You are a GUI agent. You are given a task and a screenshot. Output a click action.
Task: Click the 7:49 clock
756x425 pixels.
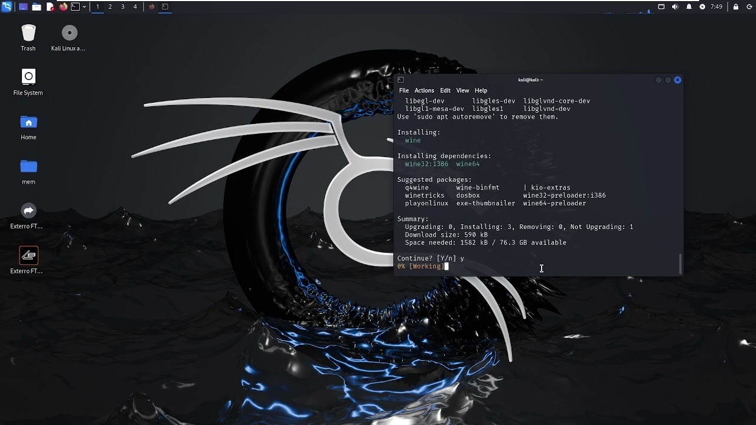click(716, 6)
